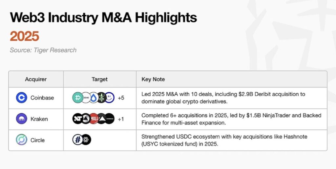Click the black flower-pattern icon in Circle row
The width and height of the screenshot is (336, 169).
pyautogui.click(x=86, y=140)
